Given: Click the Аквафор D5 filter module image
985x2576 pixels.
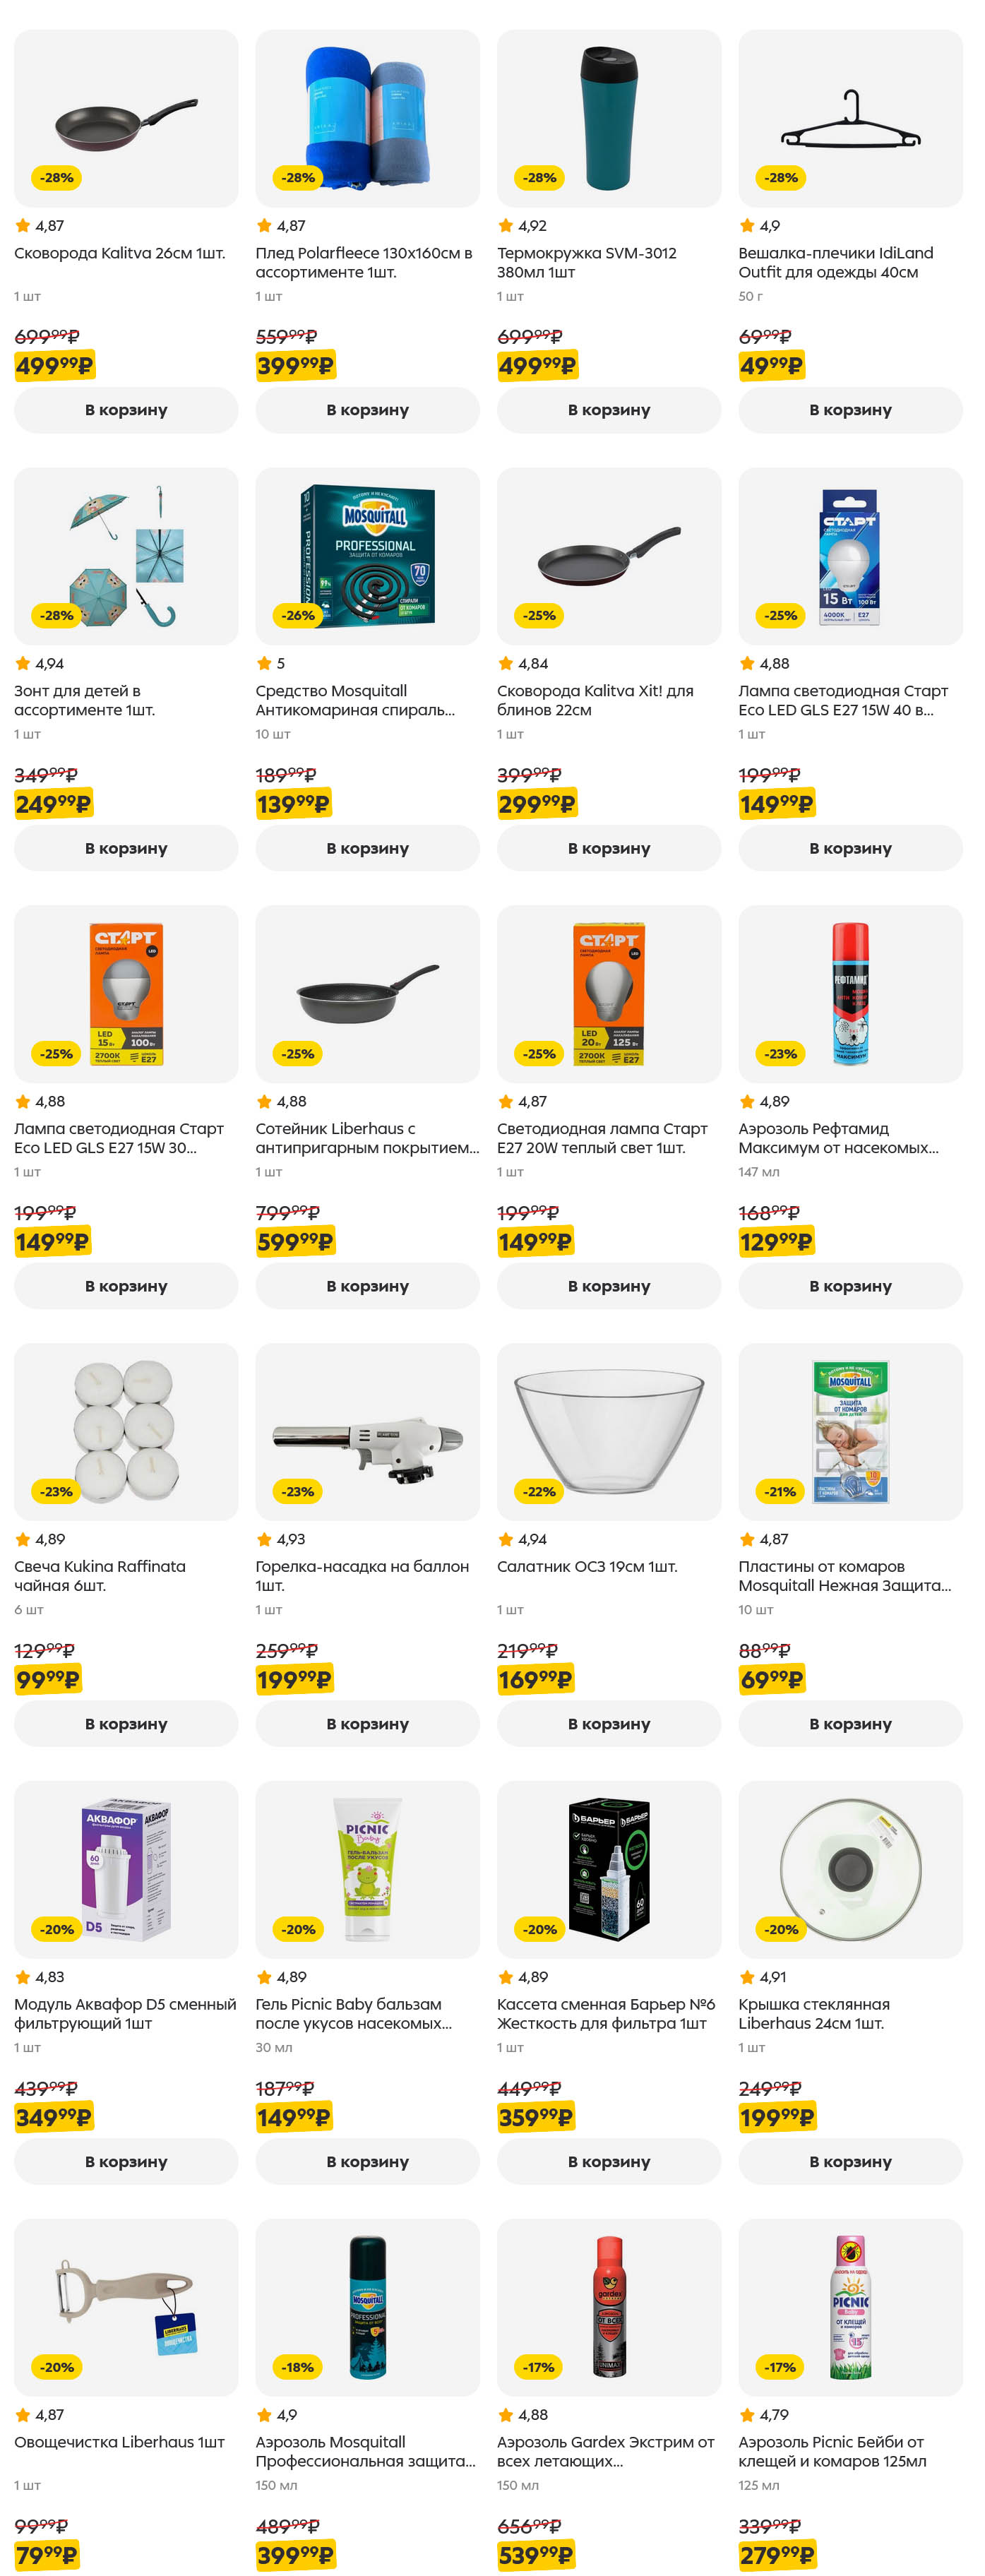Looking at the screenshot, I should click(x=126, y=1869).
